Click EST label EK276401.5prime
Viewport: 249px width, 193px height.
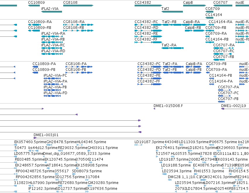pos(172,148)
